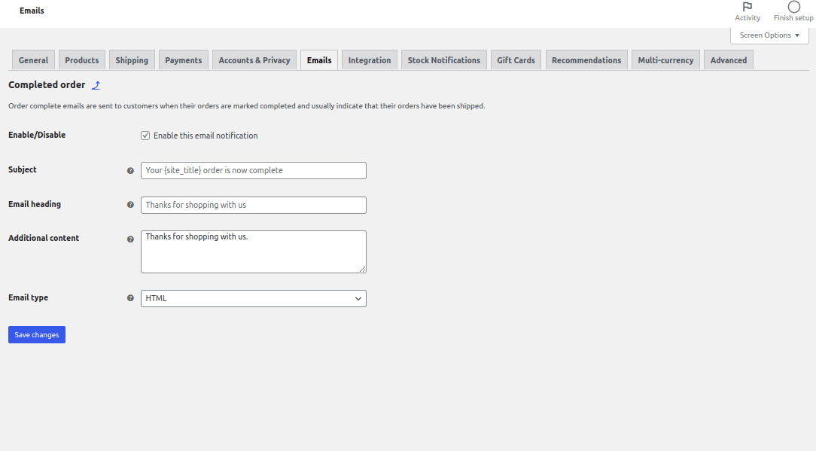Disable the Completed order email notification

point(145,136)
